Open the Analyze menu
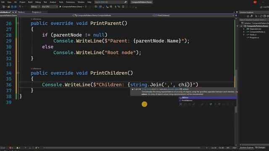This screenshot has height=151, width=269. click(x=53, y=2)
